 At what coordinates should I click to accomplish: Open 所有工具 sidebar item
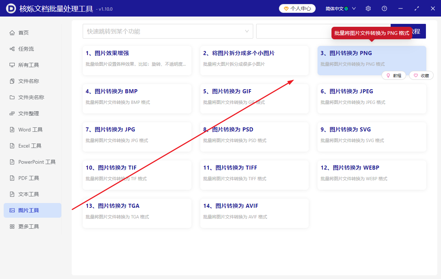32,65
